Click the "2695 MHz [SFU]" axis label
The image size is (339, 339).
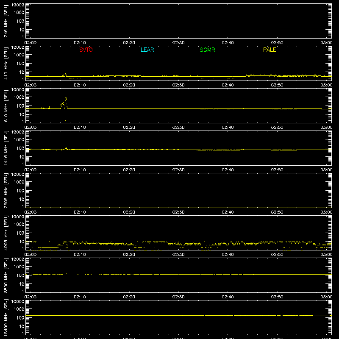click(6, 190)
